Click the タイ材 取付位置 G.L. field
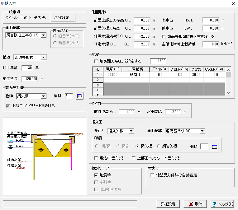 [x=127, y=112]
